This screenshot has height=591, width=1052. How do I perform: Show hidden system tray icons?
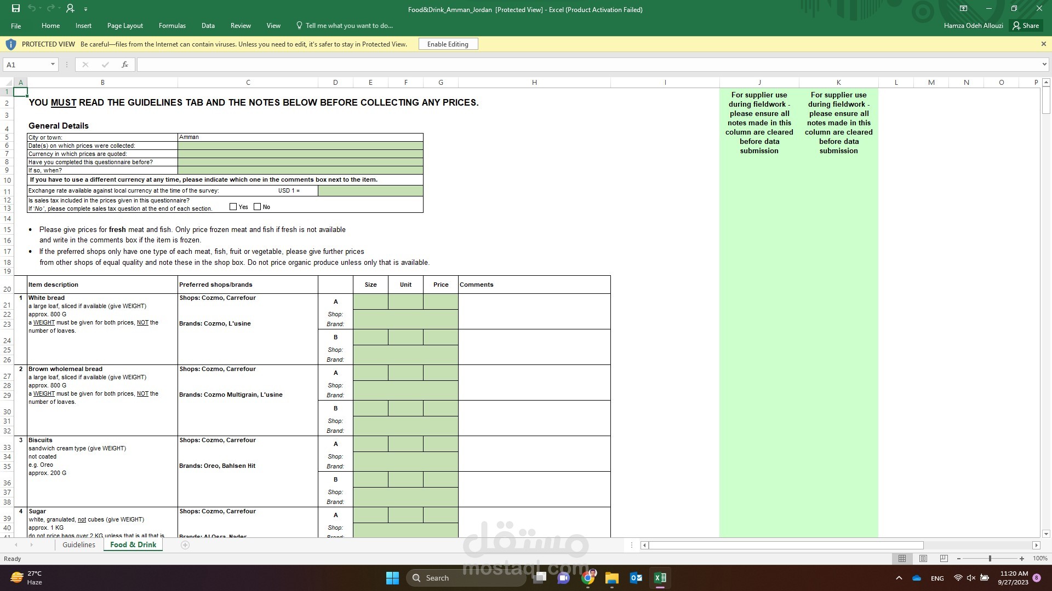[x=899, y=578]
